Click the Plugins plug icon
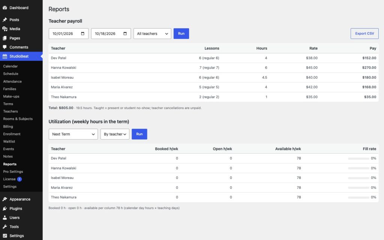Screen dimensions: 384x240 (x=4, y=208)
